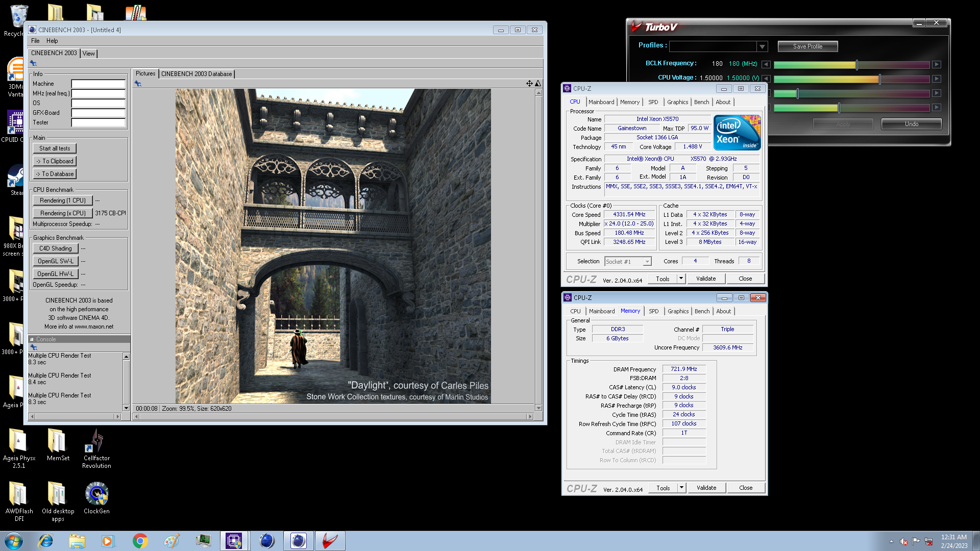
Task: Open the File menu in CINEBENCH
Action: click(x=35, y=41)
